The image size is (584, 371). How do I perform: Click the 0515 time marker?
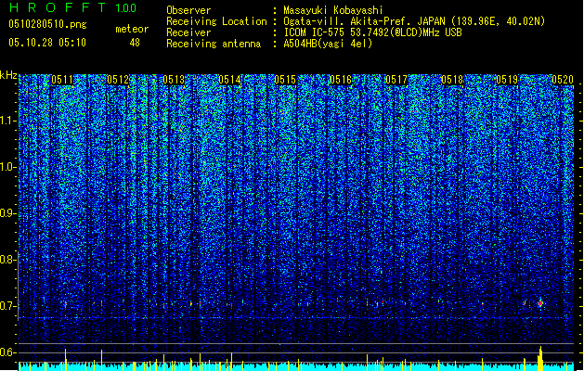(x=285, y=80)
